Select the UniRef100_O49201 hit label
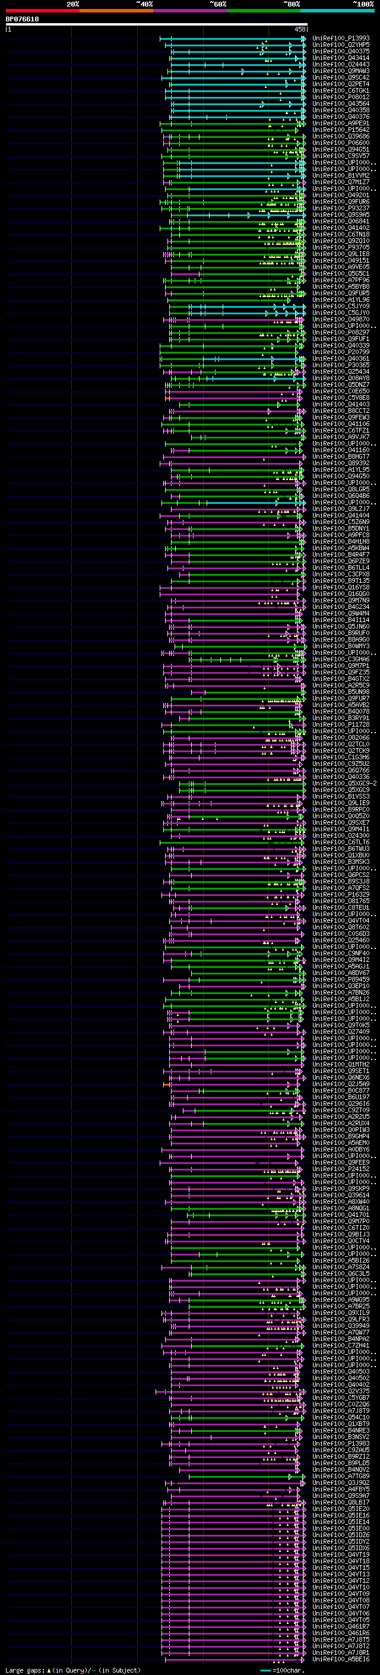 pyautogui.click(x=341, y=195)
